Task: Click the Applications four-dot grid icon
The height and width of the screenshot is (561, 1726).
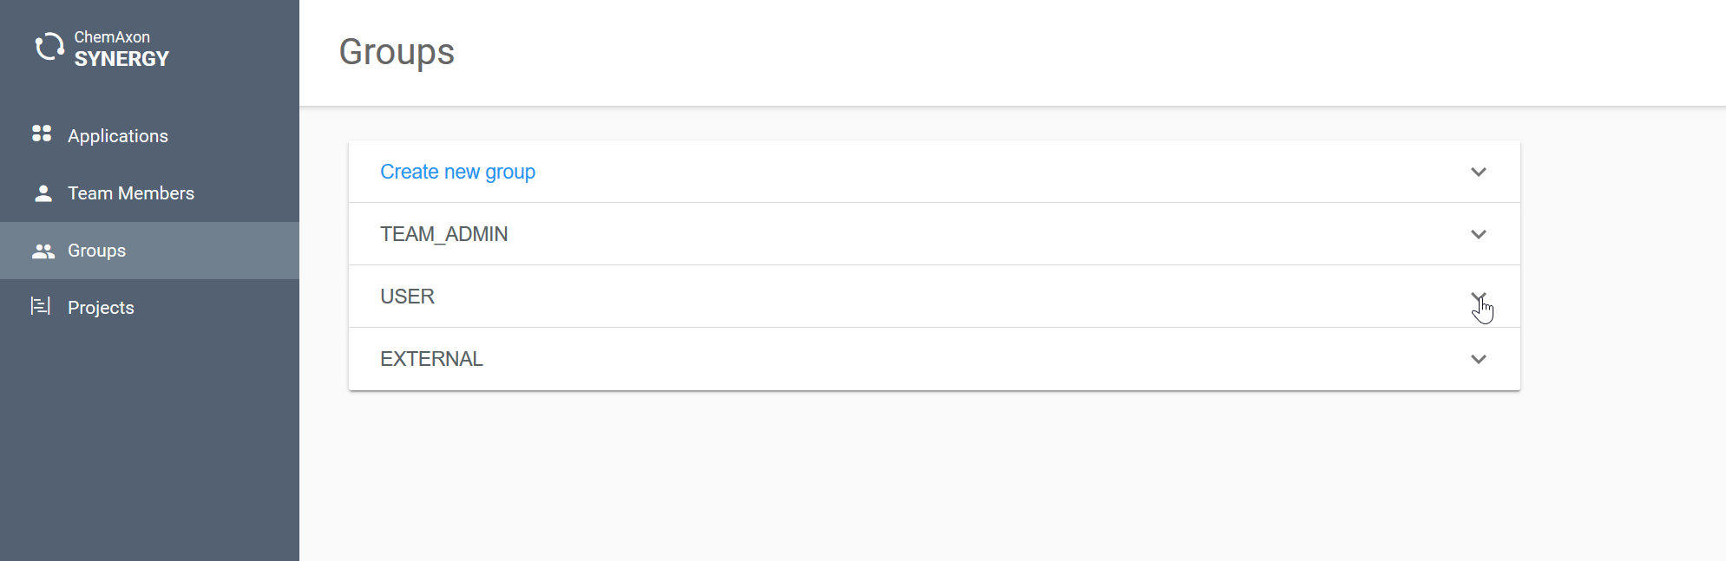Action: point(42,134)
